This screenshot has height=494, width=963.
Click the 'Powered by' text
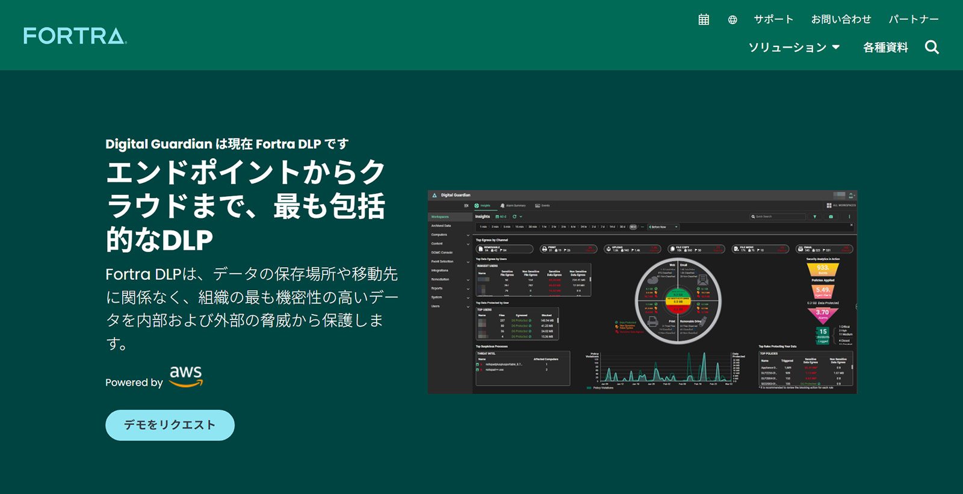pyautogui.click(x=134, y=383)
